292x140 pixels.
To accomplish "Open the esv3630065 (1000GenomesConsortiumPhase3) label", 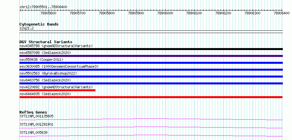I will click(x=59, y=66).
